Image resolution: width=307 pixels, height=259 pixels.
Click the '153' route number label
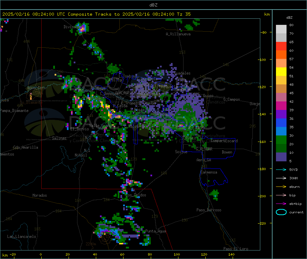pyautogui.click(x=182, y=52)
